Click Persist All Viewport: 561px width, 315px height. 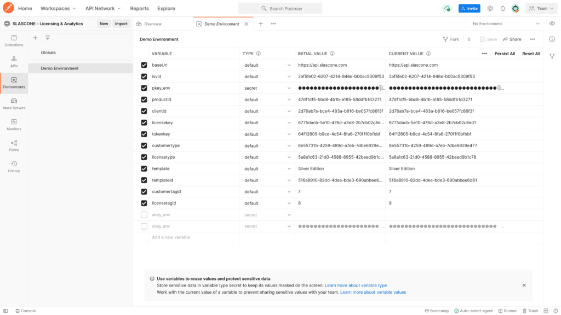pos(505,54)
